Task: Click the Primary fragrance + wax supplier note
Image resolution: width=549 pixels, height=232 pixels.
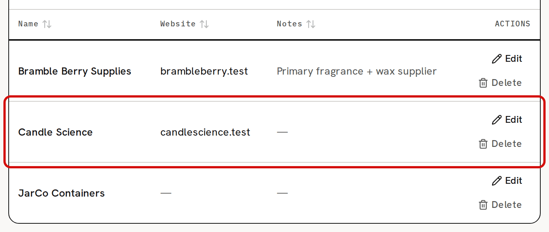Action: [357, 71]
